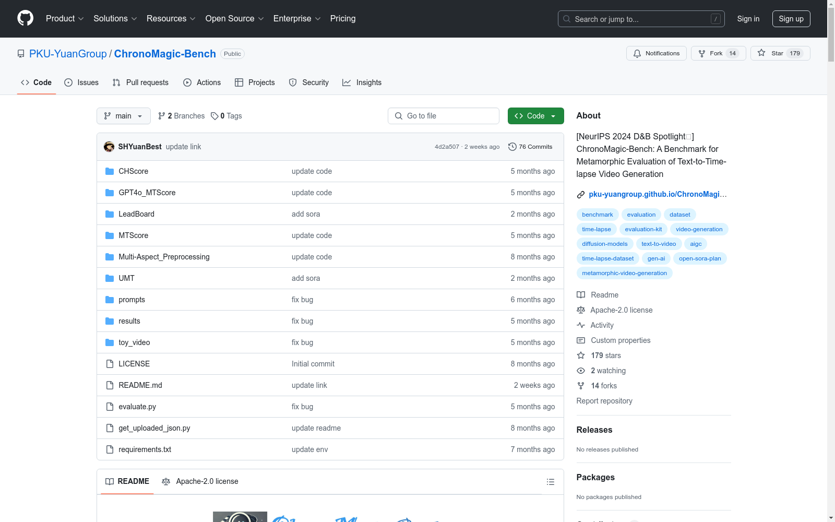Expand the Resources menu

coord(171,19)
